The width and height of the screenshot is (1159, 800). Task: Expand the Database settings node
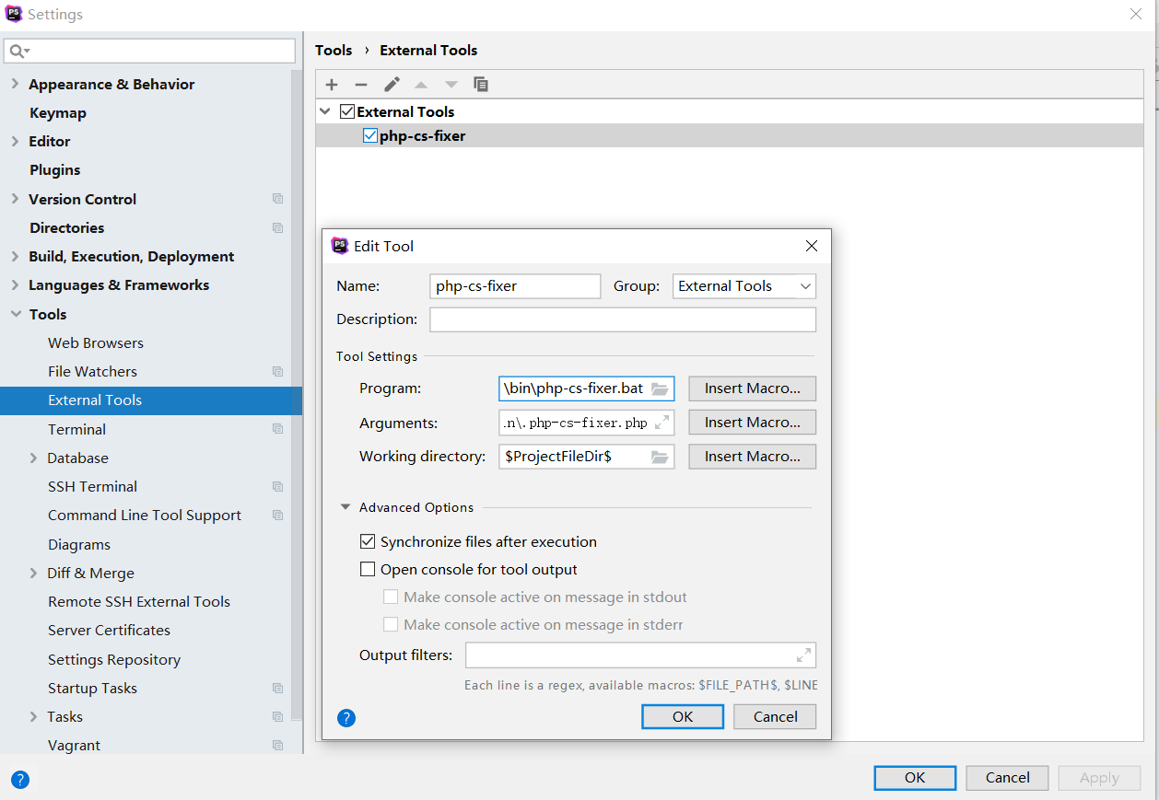click(34, 458)
